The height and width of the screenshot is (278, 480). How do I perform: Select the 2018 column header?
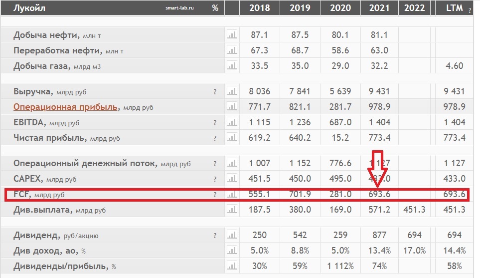(x=259, y=8)
